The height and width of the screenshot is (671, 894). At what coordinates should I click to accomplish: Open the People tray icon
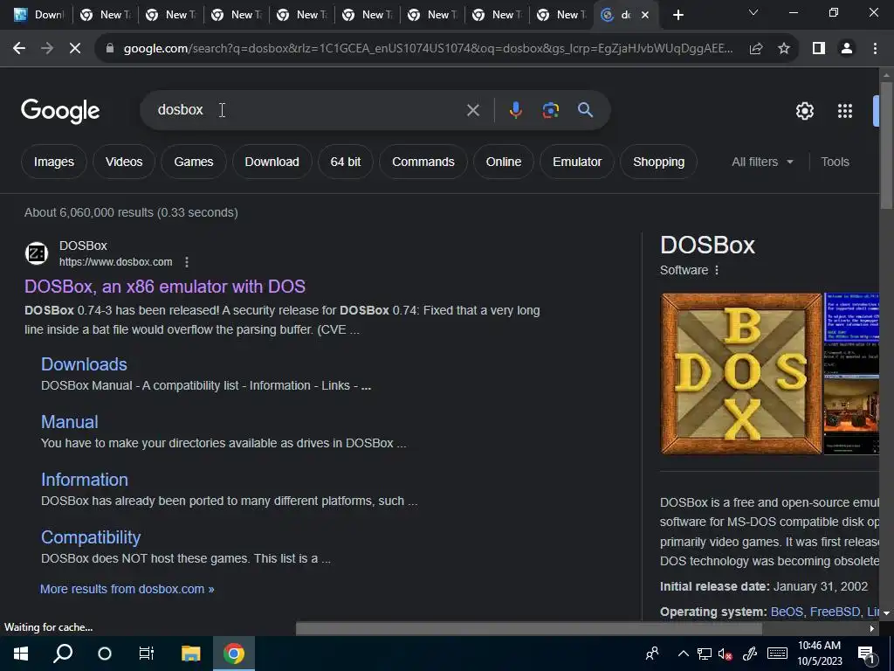[x=651, y=654]
